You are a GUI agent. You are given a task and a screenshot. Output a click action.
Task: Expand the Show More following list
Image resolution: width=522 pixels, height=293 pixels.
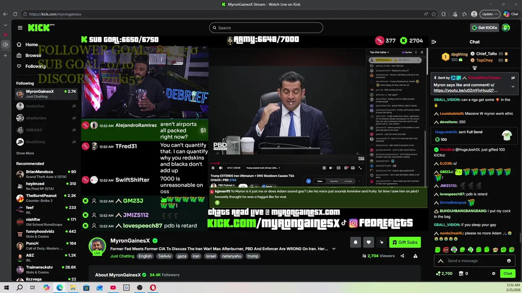[x=25, y=153]
